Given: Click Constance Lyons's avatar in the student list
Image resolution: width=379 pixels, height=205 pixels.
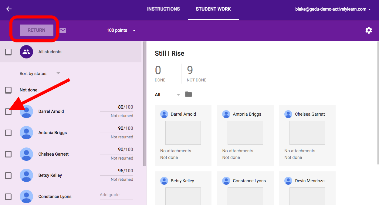Looking at the screenshot, I should click(26, 197).
